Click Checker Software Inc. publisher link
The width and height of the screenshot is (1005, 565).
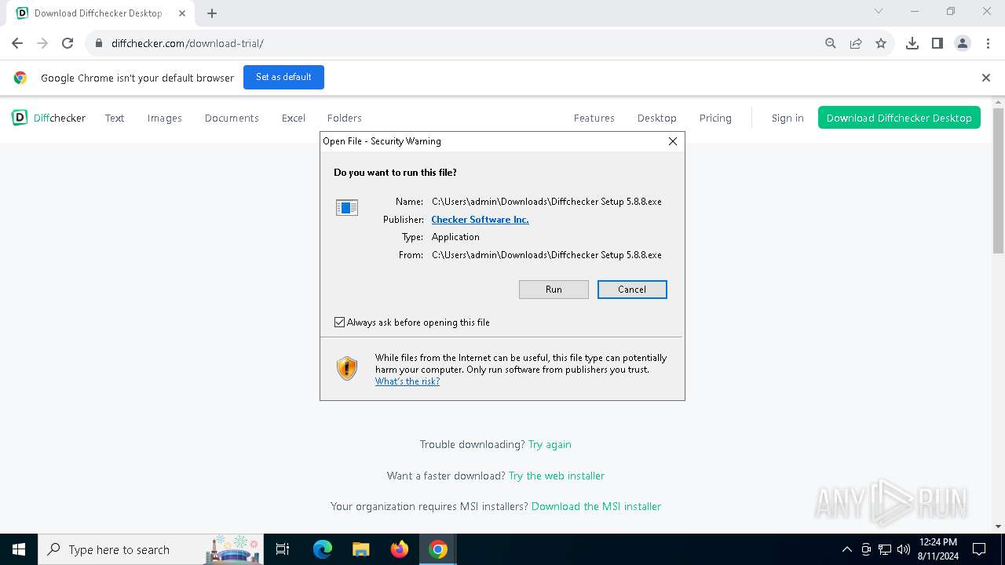point(480,220)
